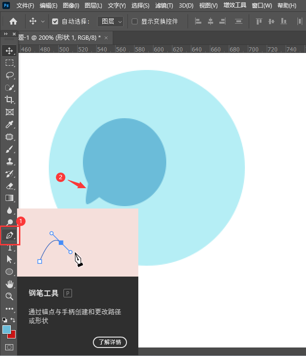Open the 3D(D) menu

pyautogui.click(x=186, y=6)
